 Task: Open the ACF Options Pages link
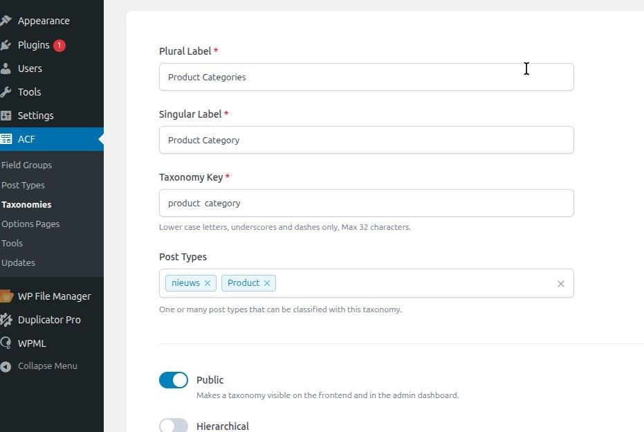pos(30,224)
